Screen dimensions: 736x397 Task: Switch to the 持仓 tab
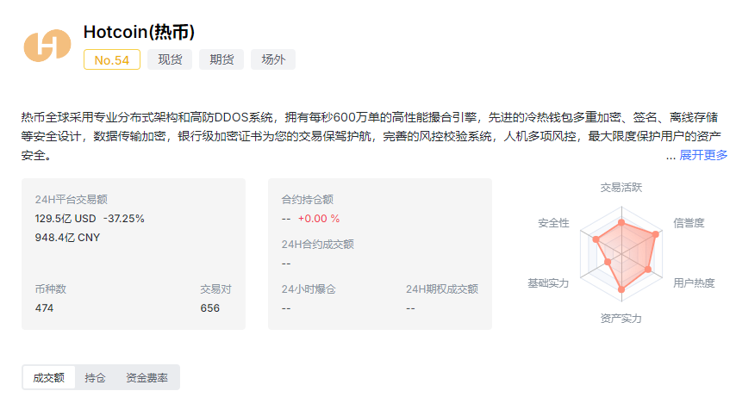point(96,377)
